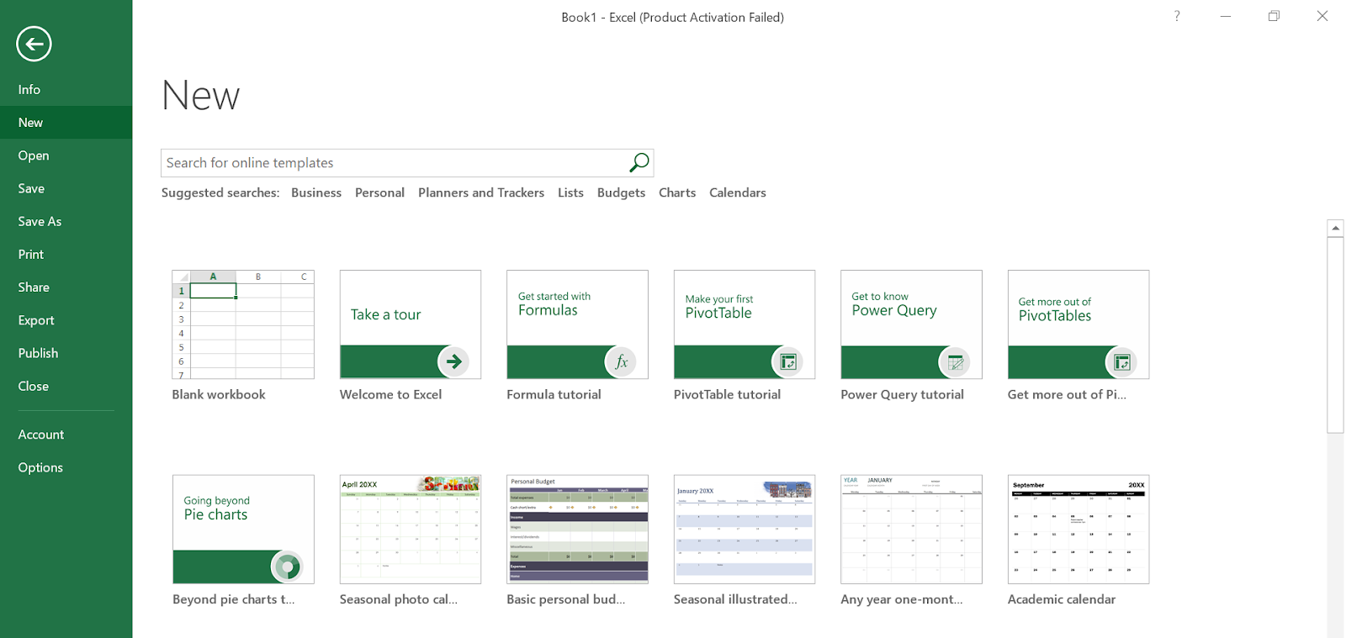
Task: Click the scrollbar up arrow
Action: click(1335, 228)
